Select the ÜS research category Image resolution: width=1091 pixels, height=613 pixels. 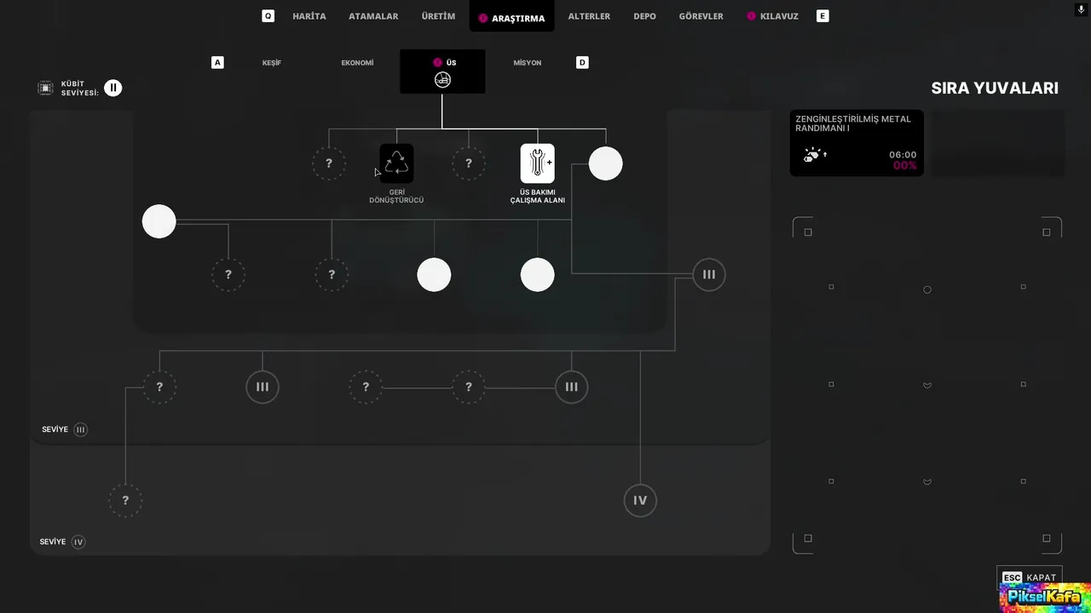(x=442, y=72)
